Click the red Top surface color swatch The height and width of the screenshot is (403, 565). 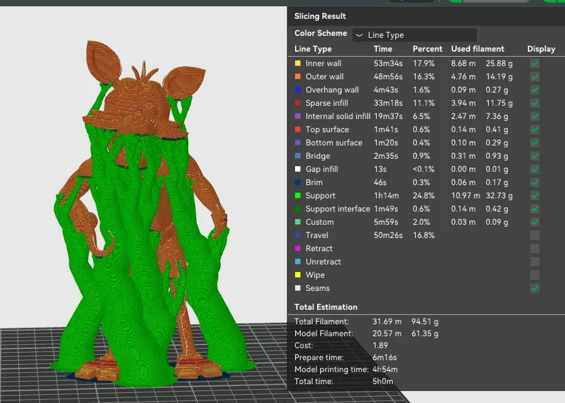point(298,130)
